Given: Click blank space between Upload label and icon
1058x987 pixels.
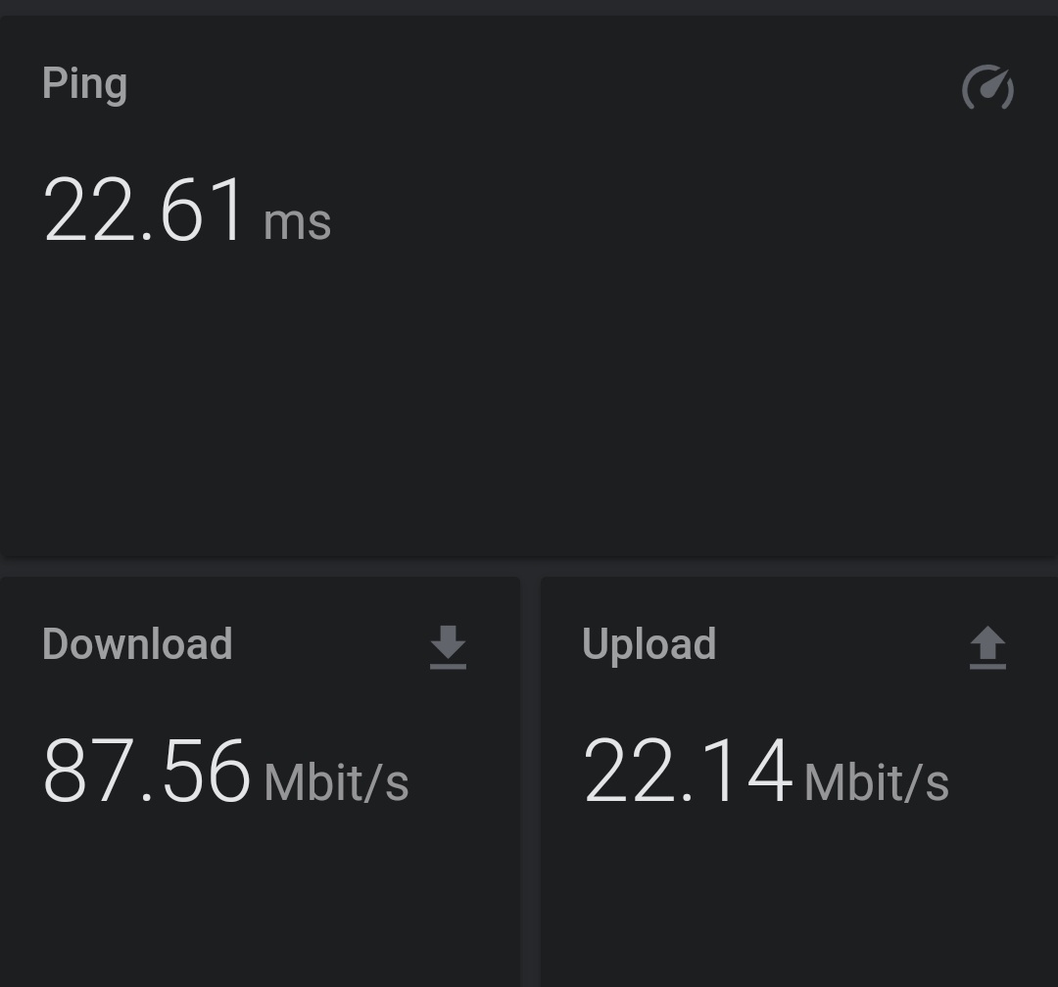Looking at the screenshot, I should pos(842,645).
